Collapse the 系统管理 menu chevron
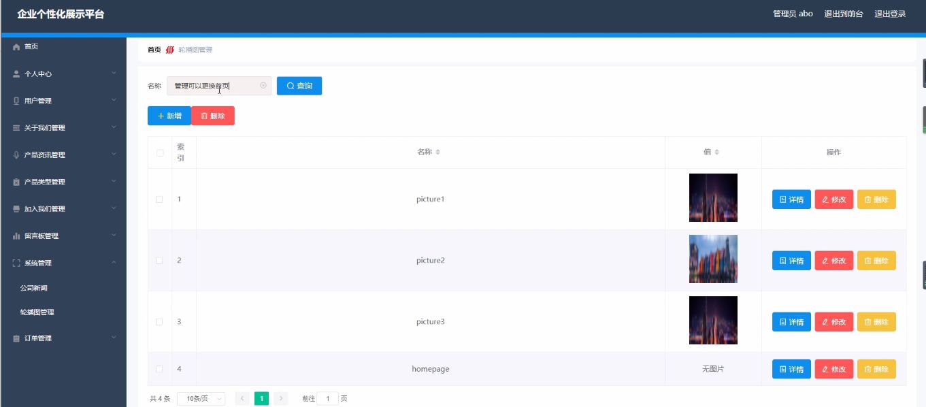 pyautogui.click(x=114, y=263)
